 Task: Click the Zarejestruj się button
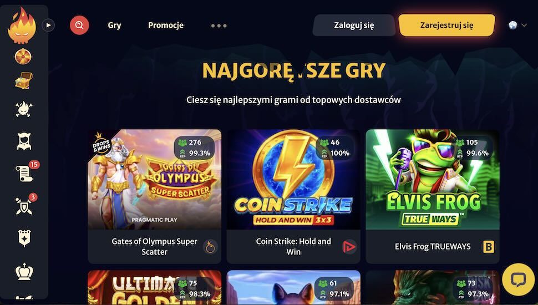click(446, 25)
